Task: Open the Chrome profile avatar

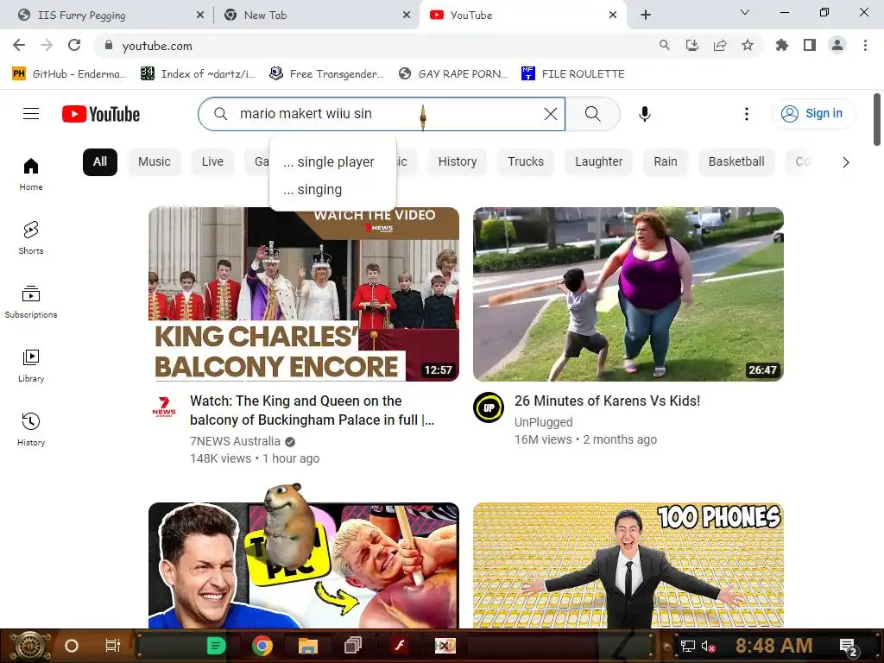Action: 837,45
